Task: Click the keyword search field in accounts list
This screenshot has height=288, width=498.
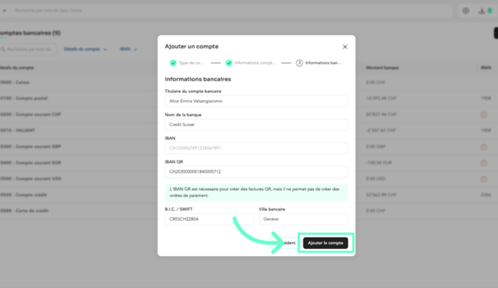Action: click(29, 49)
